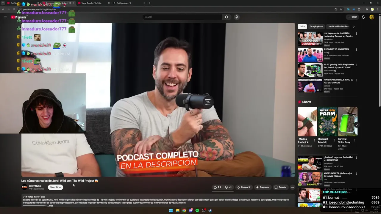Click the Preguntar button
Viewport: 381px width, 214px height.
[x=263, y=187]
